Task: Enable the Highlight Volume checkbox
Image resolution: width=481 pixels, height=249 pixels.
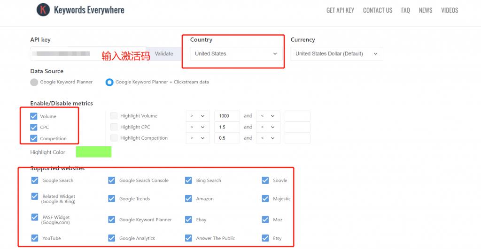Action: pos(114,116)
